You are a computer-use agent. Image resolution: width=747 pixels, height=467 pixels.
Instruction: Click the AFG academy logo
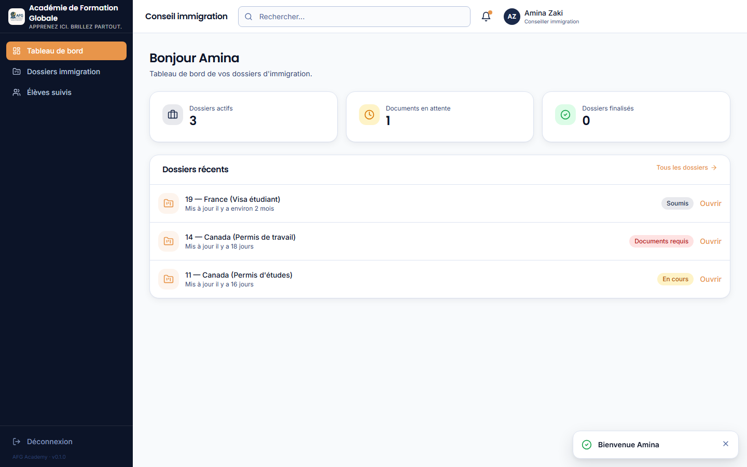click(x=17, y=17)
